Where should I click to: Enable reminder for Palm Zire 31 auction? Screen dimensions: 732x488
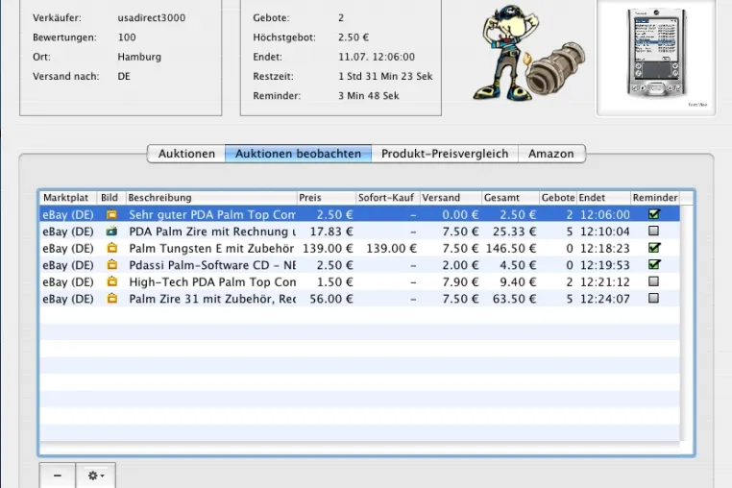[653, 298]
